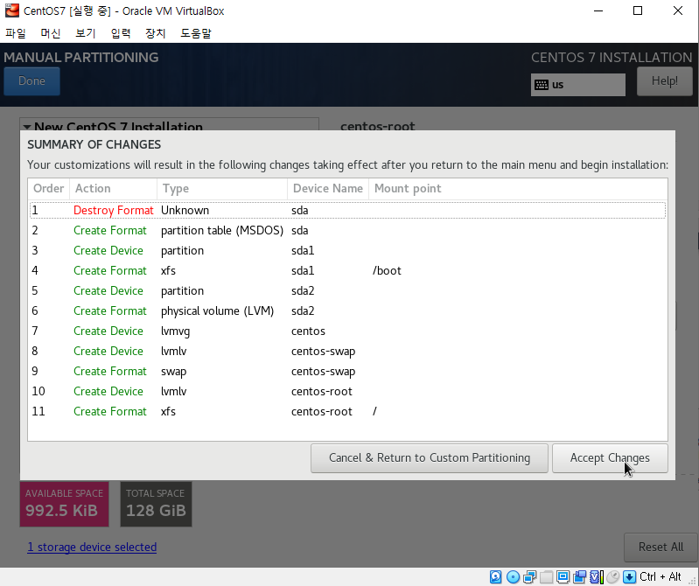The width and height of the screenshot is (699, 586).
Task: Click the network adapters icon in the status bar
Action: [529, 577]
